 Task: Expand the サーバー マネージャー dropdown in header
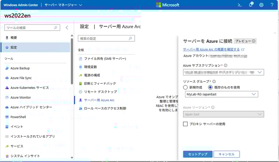[63, 5]
